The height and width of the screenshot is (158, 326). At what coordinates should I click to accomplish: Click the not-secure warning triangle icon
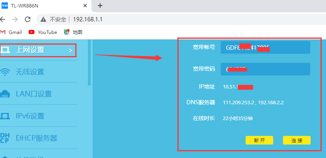[x=43, y=20]
